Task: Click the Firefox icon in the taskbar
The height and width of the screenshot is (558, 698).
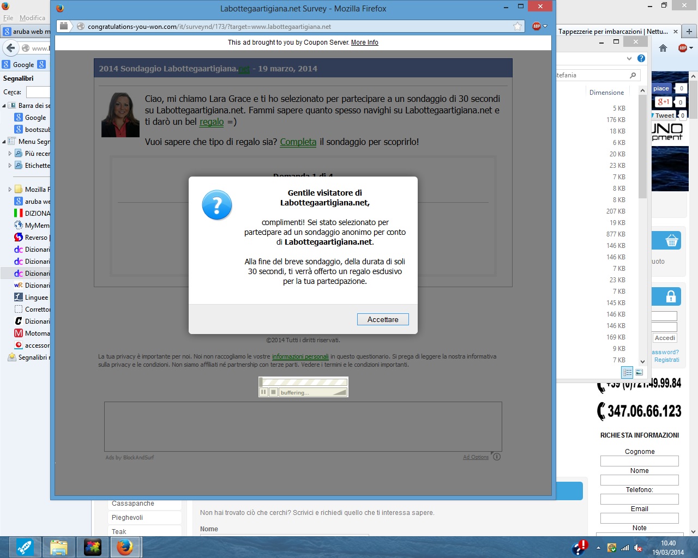Action: (125, 547)
